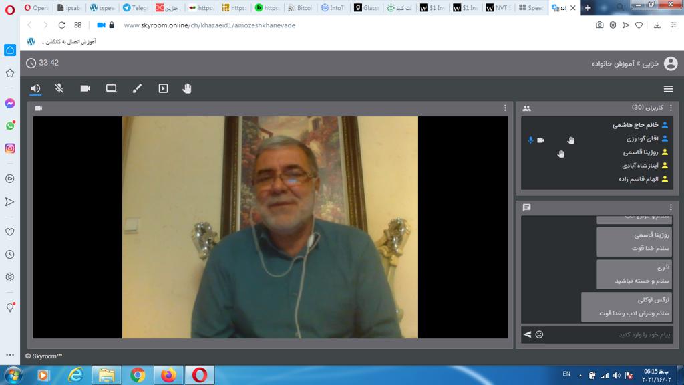Raise hand using the toolbar hand icon
The height and width of the screenshot is (385, 684).
click(x=187, y=88)
